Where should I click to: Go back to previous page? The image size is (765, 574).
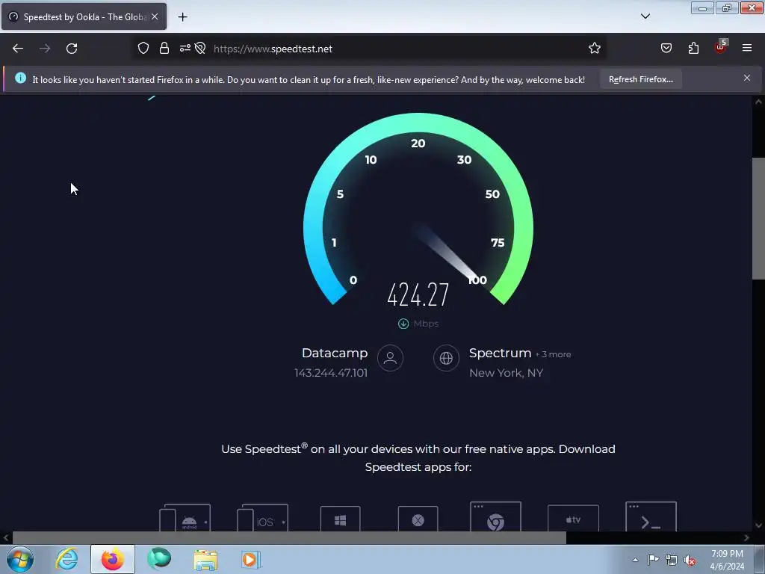click(x=18, y=49)
